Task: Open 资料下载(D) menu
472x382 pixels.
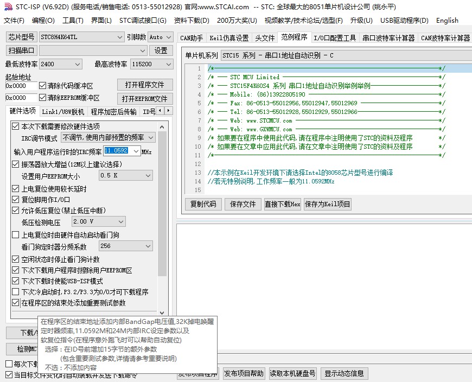Action: tap(192, 21)
